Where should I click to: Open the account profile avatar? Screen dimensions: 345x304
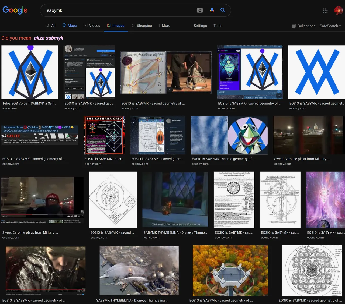point(339,10)
